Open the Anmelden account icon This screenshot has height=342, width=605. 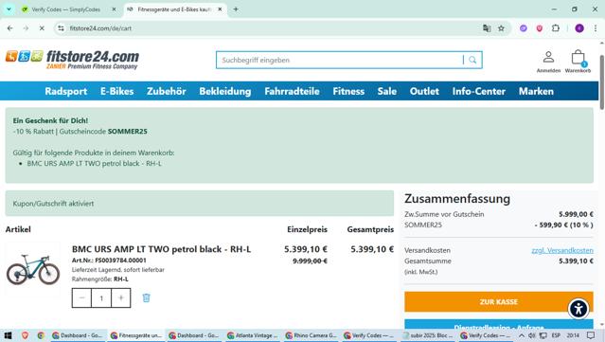548,62
